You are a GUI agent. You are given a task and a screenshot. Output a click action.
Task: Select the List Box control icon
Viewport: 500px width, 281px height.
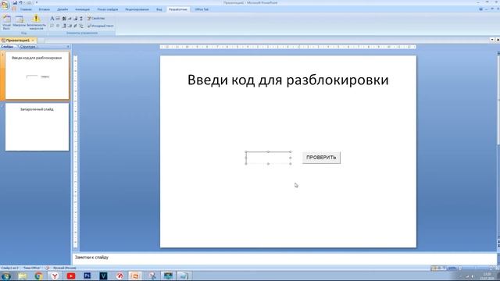point(70,26)
